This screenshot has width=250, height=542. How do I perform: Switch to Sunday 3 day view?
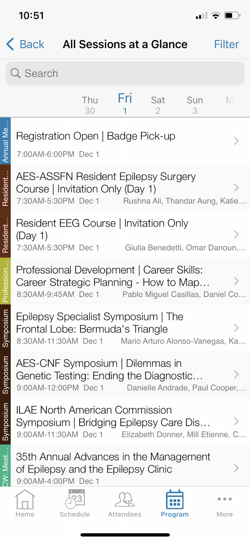(x=194, y=104)
